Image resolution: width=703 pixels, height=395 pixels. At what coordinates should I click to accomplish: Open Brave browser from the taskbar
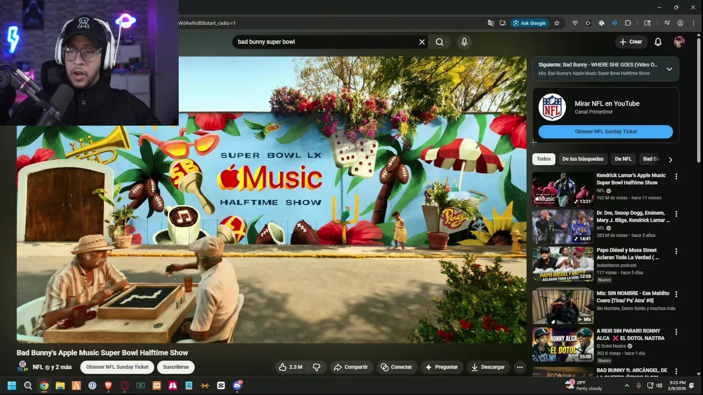[108, 386]
